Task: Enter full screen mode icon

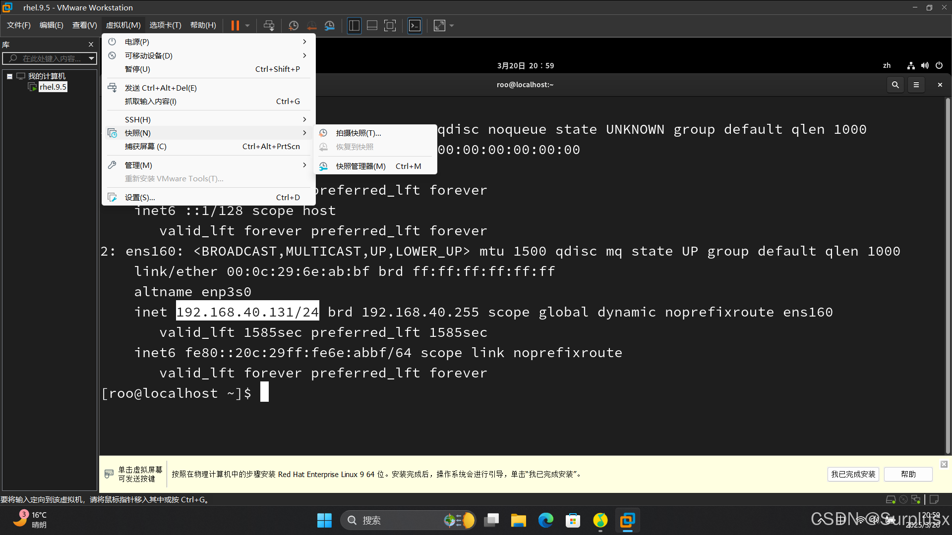Action: [x=390, y=26]
